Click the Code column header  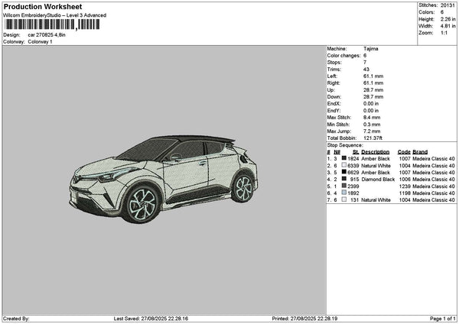[x=404, y=151]
